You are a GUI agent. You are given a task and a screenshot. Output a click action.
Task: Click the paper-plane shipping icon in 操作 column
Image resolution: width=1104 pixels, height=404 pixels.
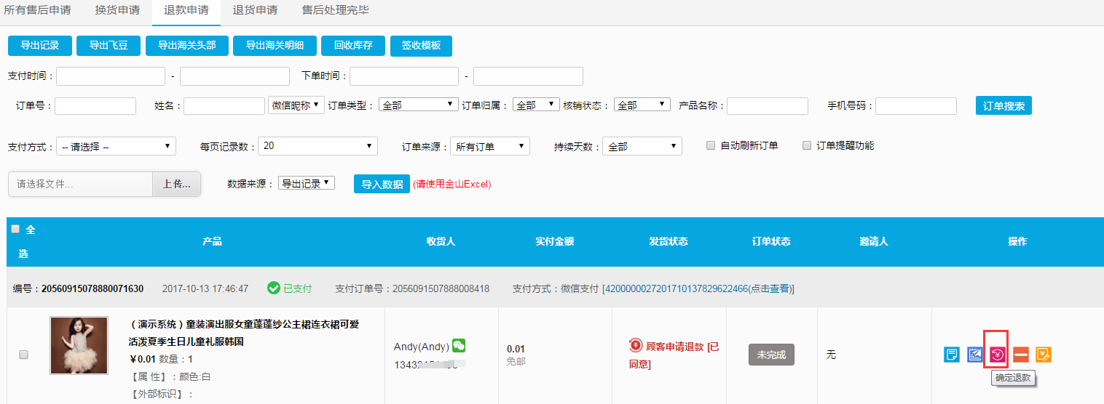[x=974, y=355]
